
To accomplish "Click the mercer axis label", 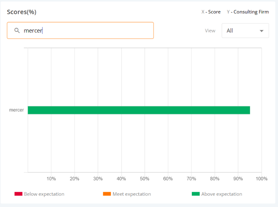I will pyautogui.click(x=17, y=110).
